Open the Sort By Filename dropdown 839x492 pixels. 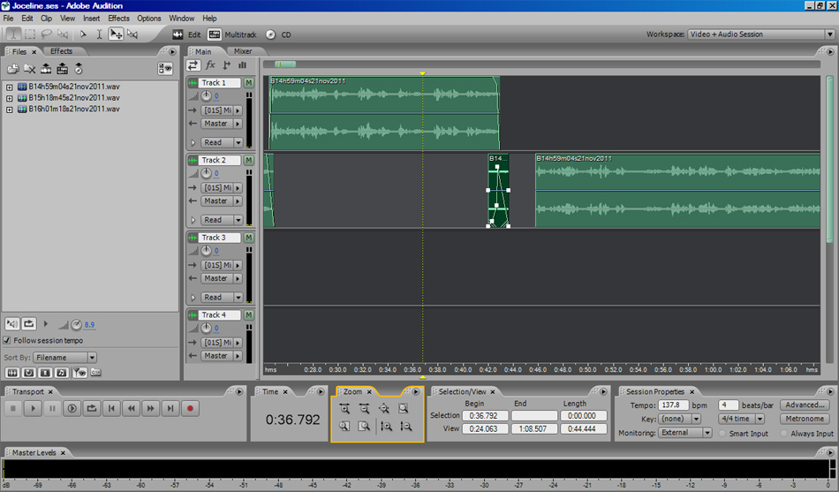[x=64, y=358]
